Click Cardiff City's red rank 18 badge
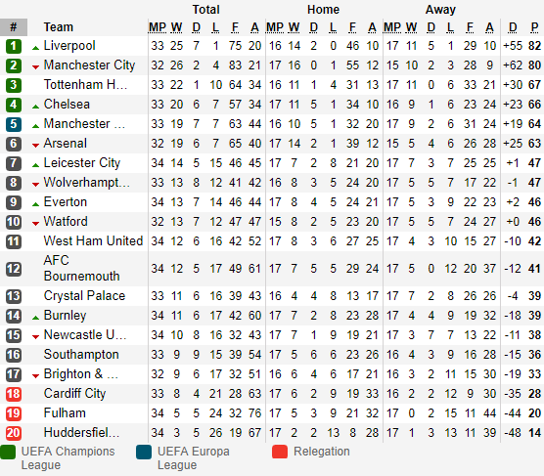The width and height of the screenshot is (544, 476). click(x=14, y=394)
